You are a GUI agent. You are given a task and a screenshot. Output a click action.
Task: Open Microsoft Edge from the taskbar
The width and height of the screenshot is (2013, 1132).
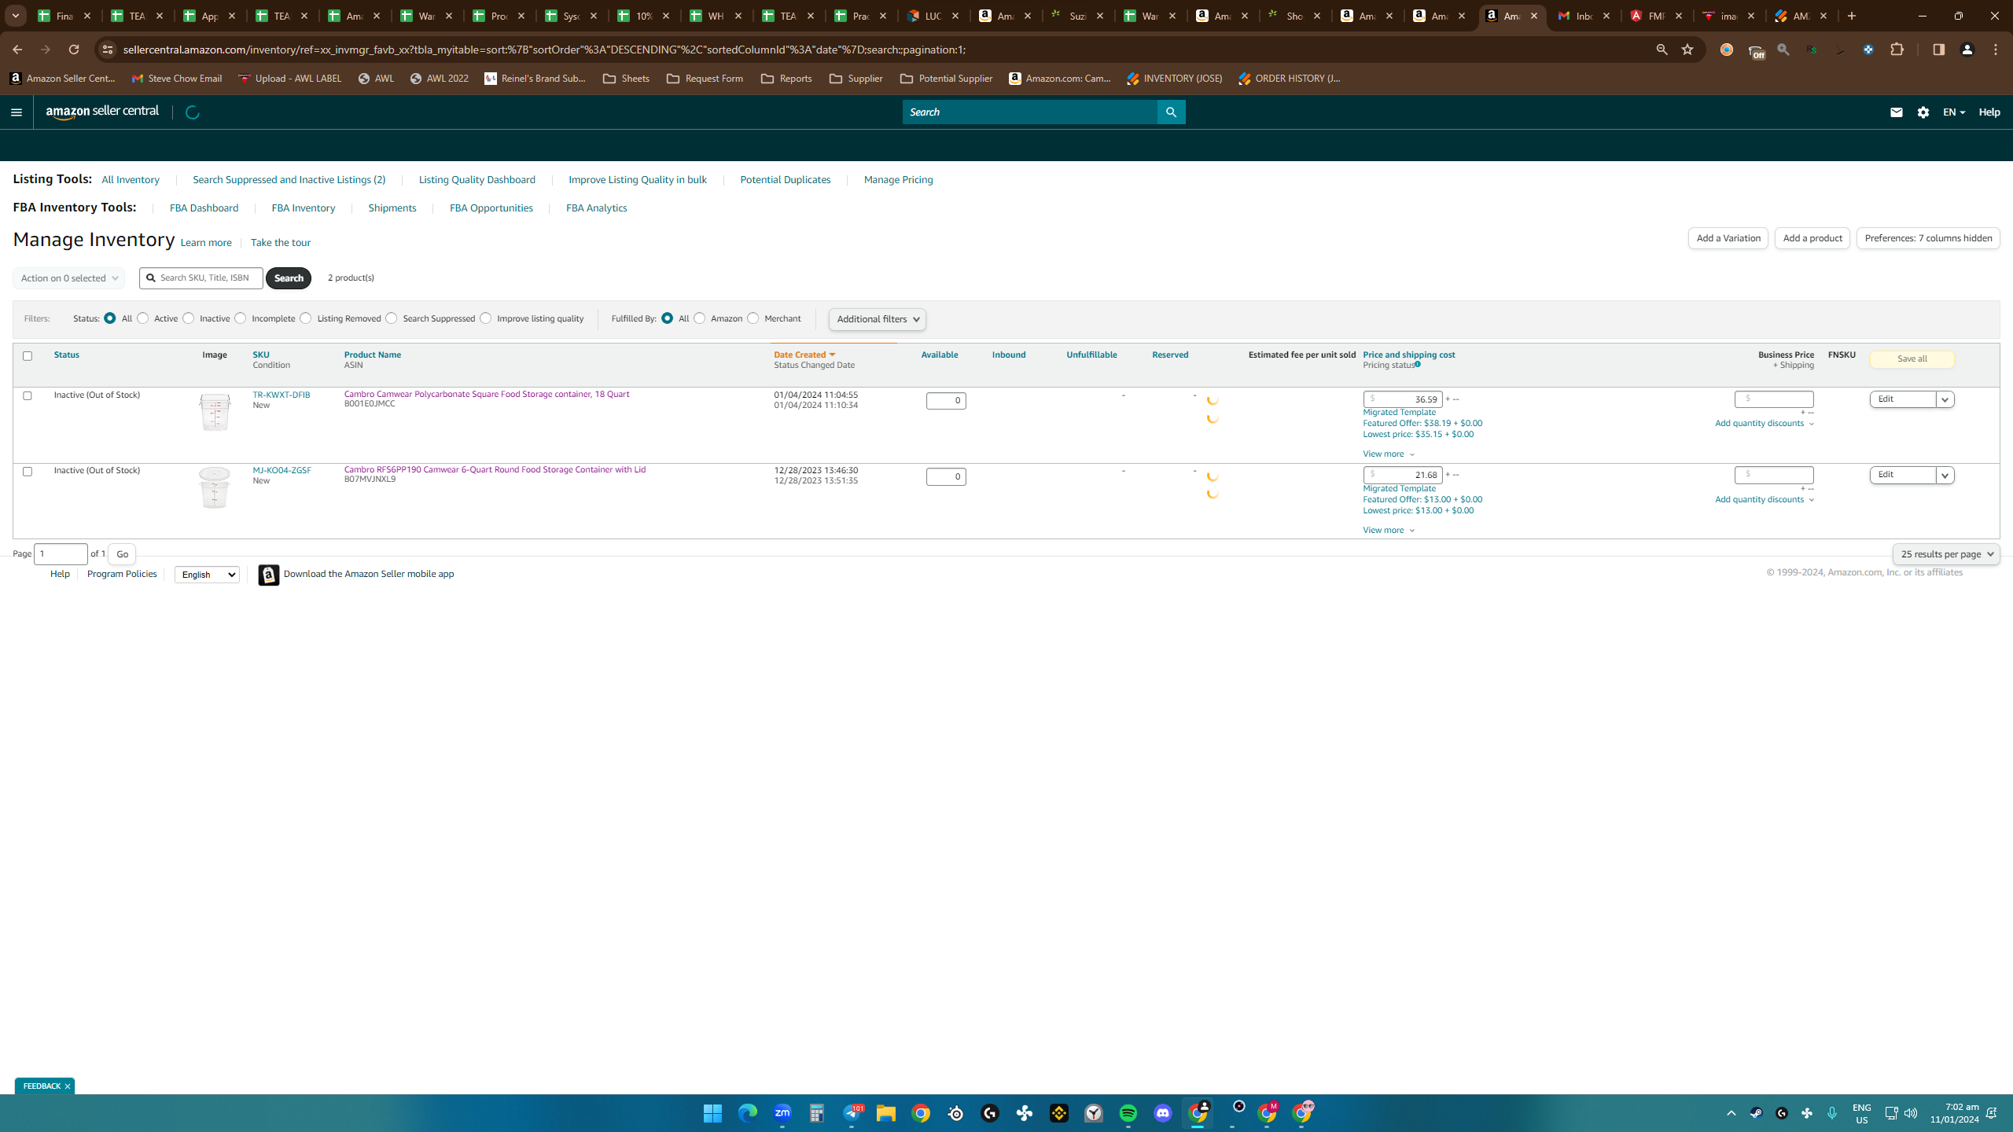(x=747, y=1113)
